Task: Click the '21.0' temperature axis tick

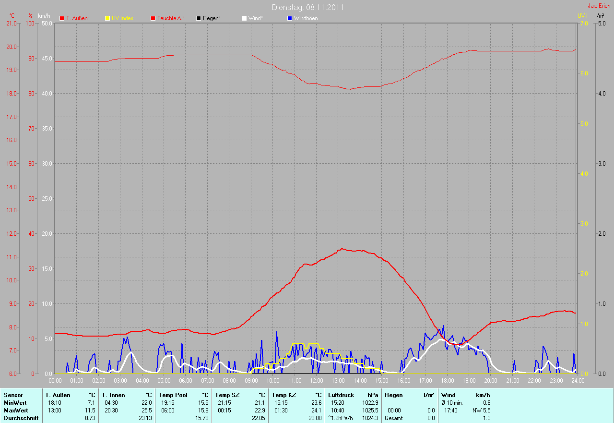Action: point(11,23)
